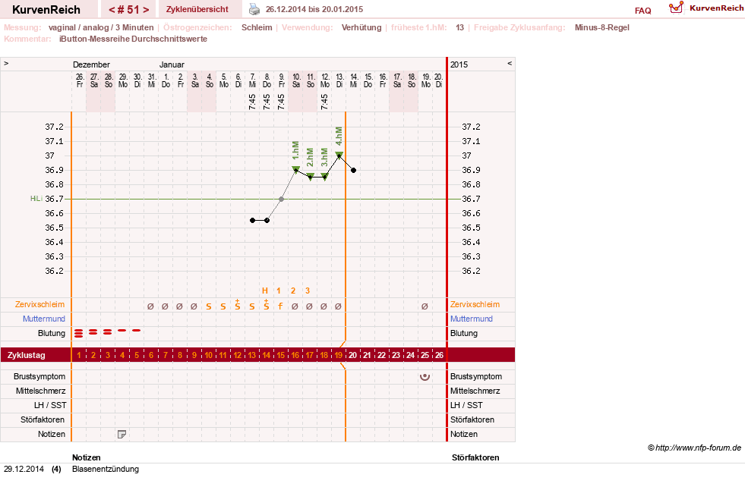Go to previous cycle with left arrow

[x=112, y=10]
